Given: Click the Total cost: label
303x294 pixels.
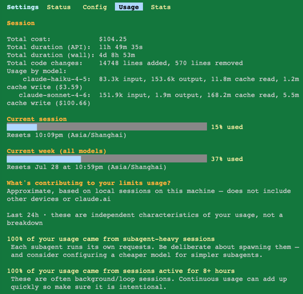Looking at the screenshot, I should [x=29, y=39].
